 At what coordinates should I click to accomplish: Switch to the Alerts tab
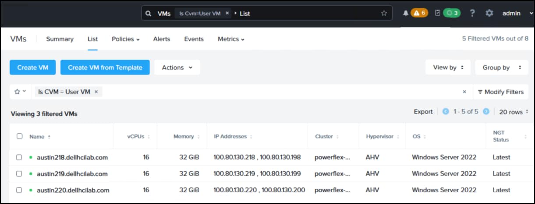[162, 39]
